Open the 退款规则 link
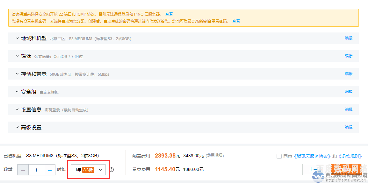 (x=350, y=156)
